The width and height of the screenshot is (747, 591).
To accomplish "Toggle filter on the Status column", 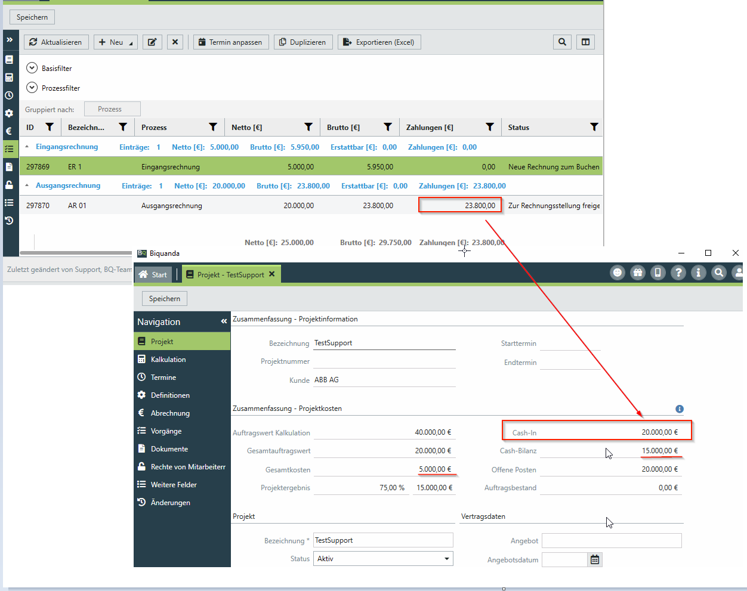I will pos(594,127).
